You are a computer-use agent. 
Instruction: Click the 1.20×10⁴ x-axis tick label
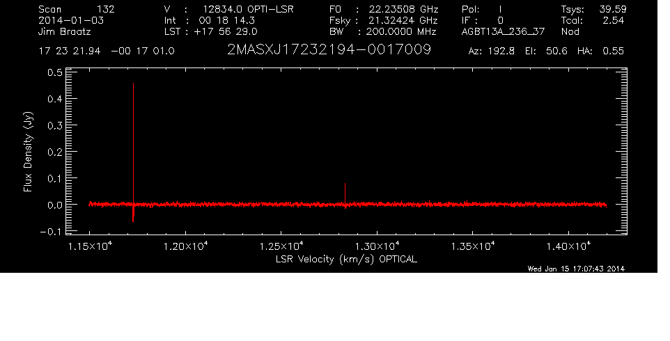pyautogui.click(x=186, y=246)
